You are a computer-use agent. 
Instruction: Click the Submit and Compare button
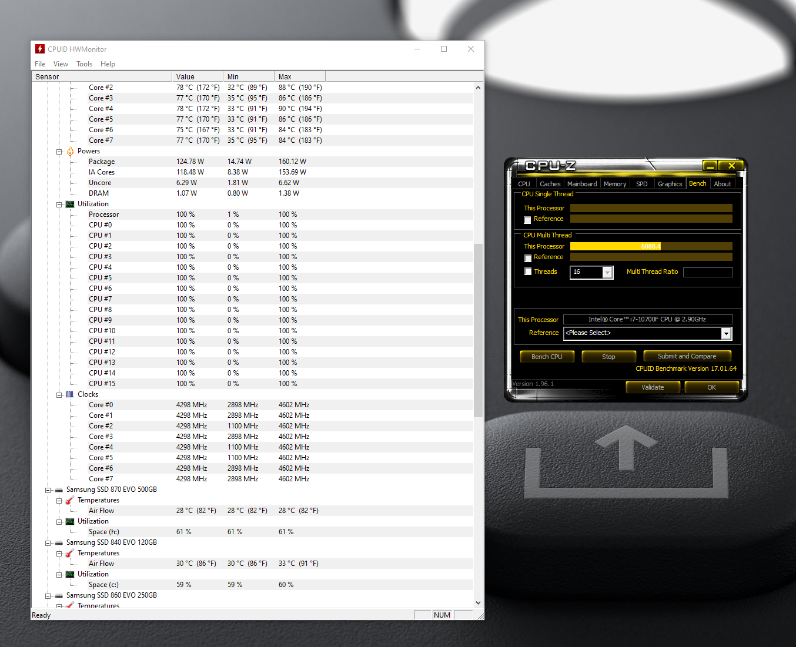[x=687, y=356]
